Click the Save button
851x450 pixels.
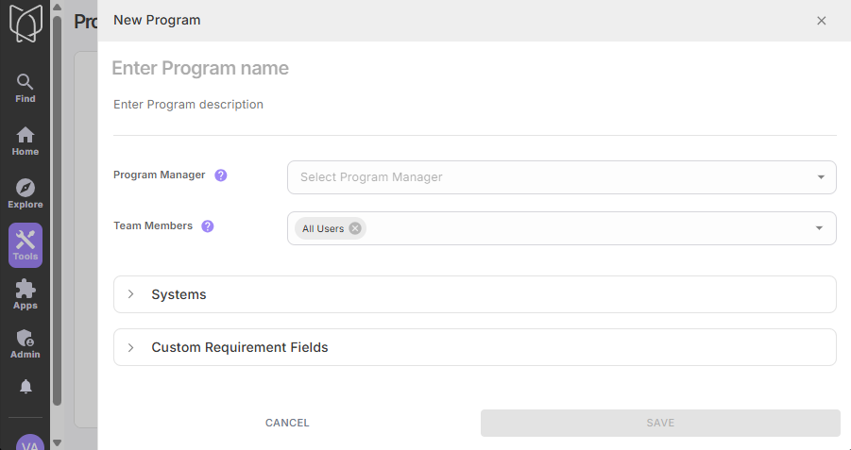(660, 423)
